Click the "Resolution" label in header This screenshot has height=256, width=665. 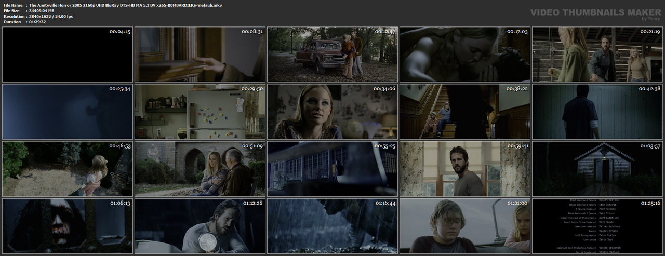tap(14, 16)
